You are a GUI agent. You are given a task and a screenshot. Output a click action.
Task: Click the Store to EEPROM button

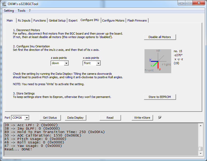coord(160,97)
